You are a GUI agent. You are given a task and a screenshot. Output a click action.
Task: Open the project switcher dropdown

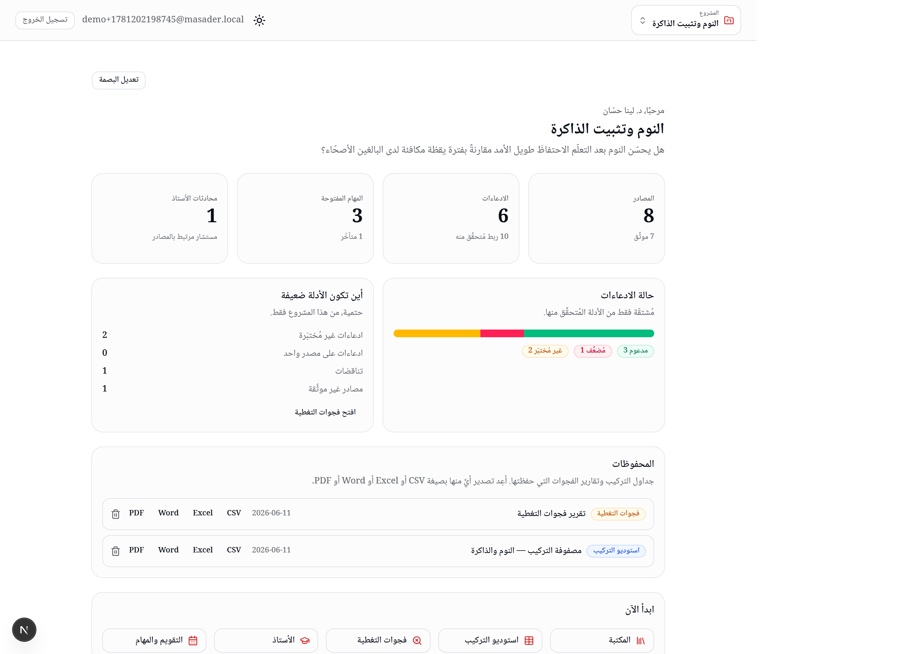(686, 20)
